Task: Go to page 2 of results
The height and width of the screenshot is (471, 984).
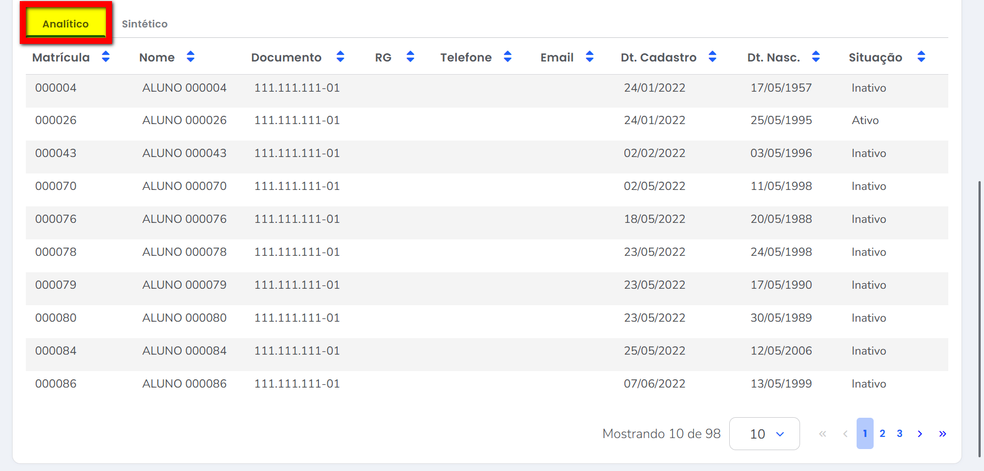Action: pyautogui.click(x=882, y=434)
